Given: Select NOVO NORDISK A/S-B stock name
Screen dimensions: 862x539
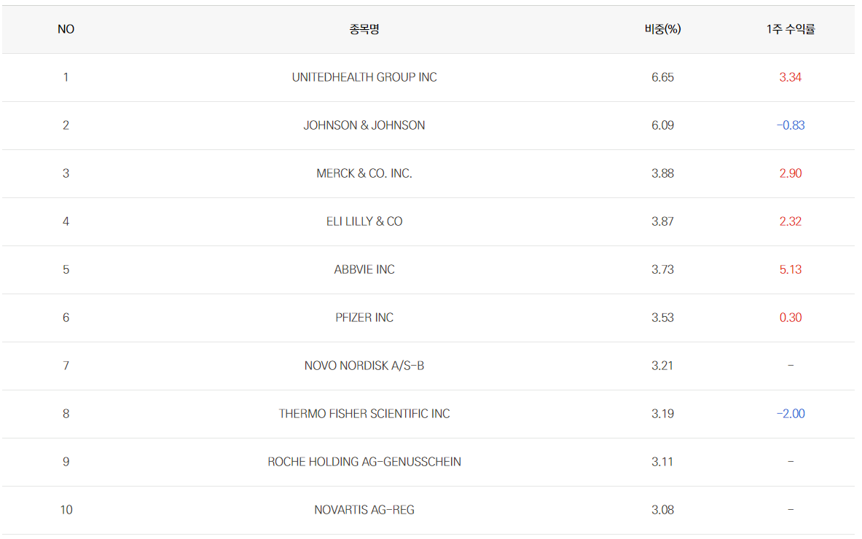Looking at the screenshot, I should point(364,366).
